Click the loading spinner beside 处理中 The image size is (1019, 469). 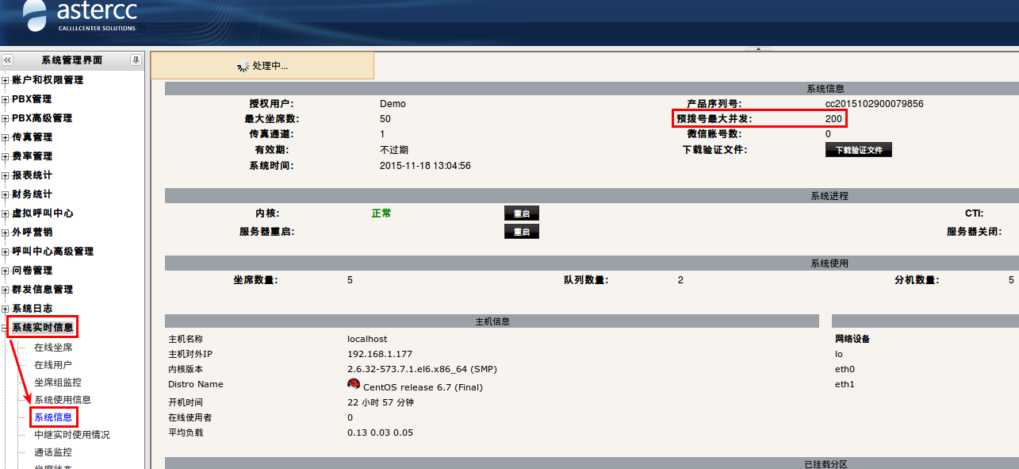click(x=243, y=67)
